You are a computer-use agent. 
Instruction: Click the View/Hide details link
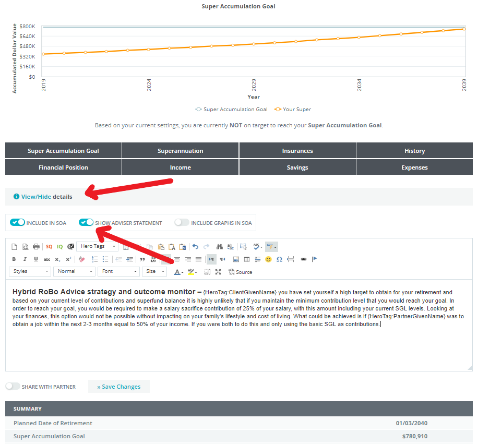pos(36,197)
